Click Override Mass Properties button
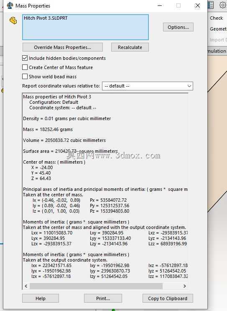227x311 pixels. pos(63,47)
